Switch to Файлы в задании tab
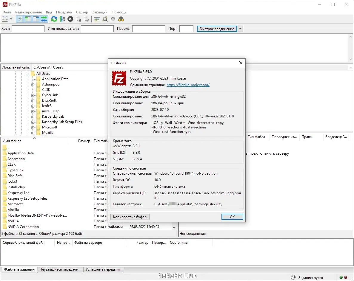This screenshot has width=354, height=281. [x=19, y=269]
